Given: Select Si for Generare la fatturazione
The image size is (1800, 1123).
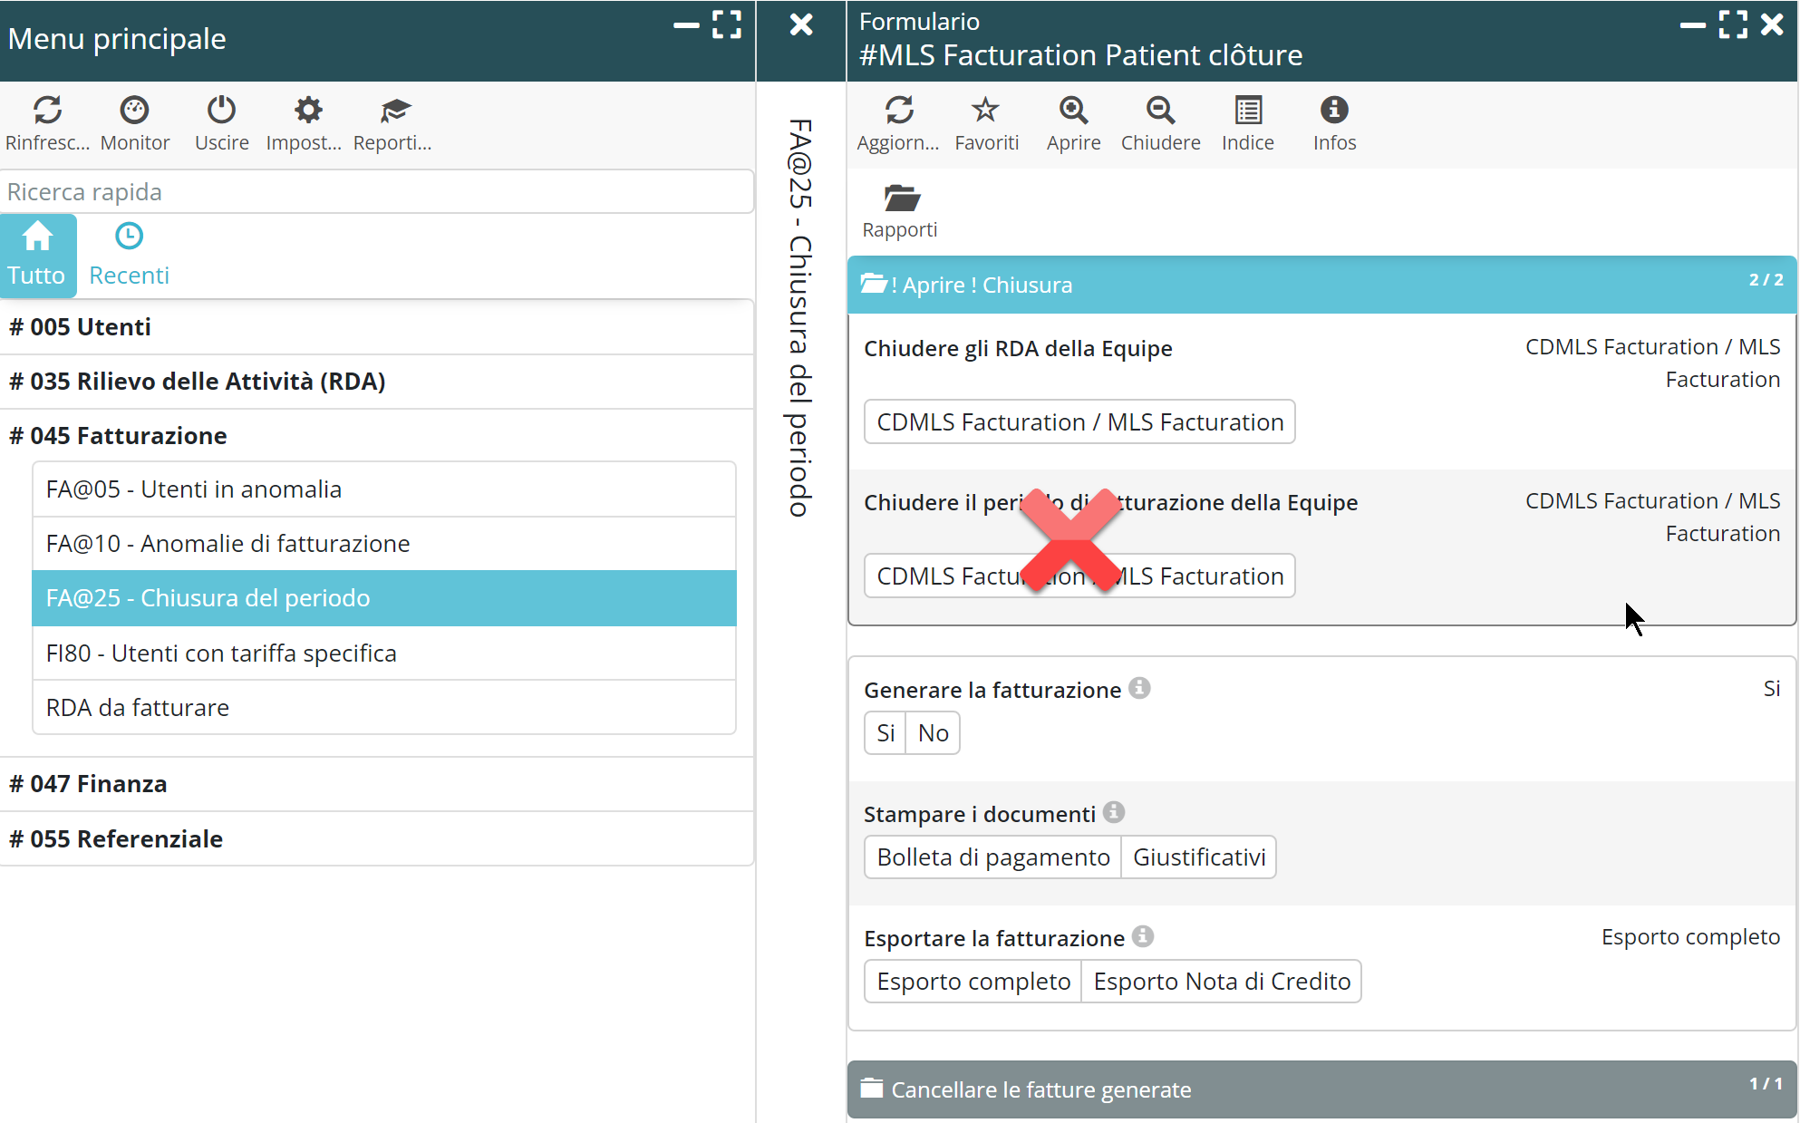Looking at the screenshot, I should [885, 732].
